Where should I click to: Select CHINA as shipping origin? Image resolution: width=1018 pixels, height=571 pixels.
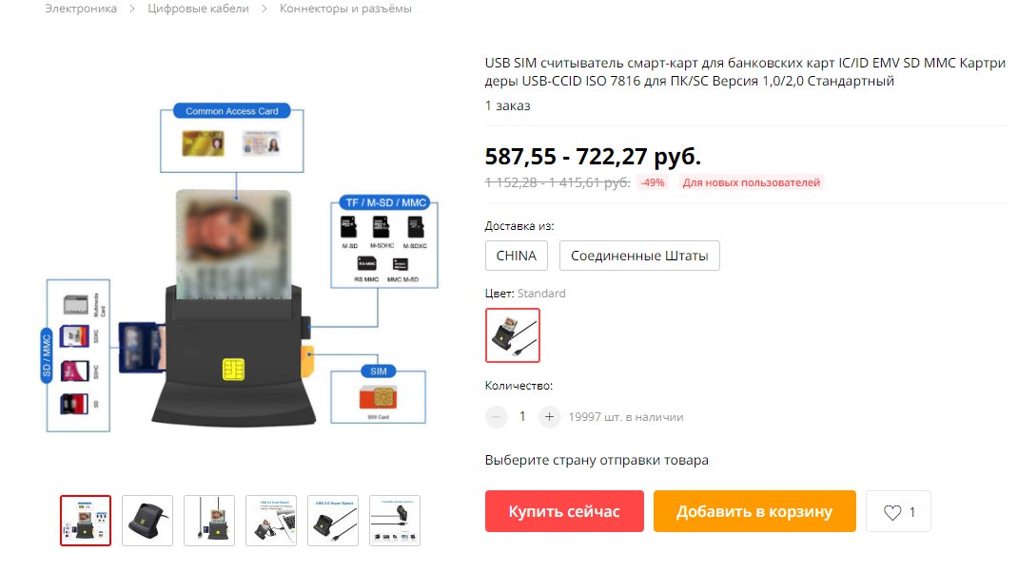517,256
